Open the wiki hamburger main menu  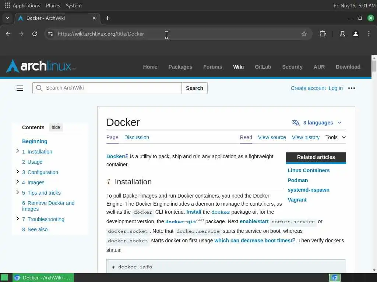tap(20, 88)
